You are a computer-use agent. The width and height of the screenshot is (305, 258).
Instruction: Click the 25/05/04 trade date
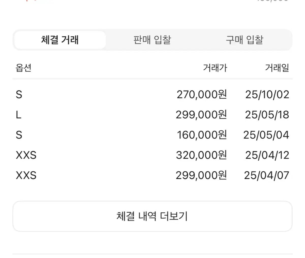pos(266,135)
